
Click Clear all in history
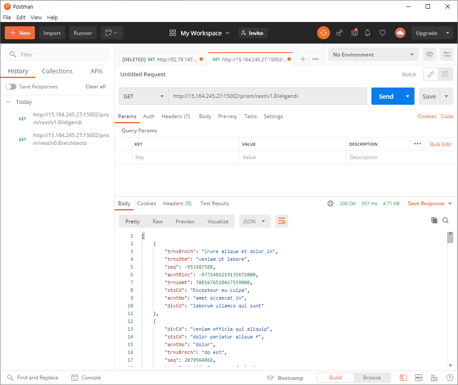coord(95,87)
